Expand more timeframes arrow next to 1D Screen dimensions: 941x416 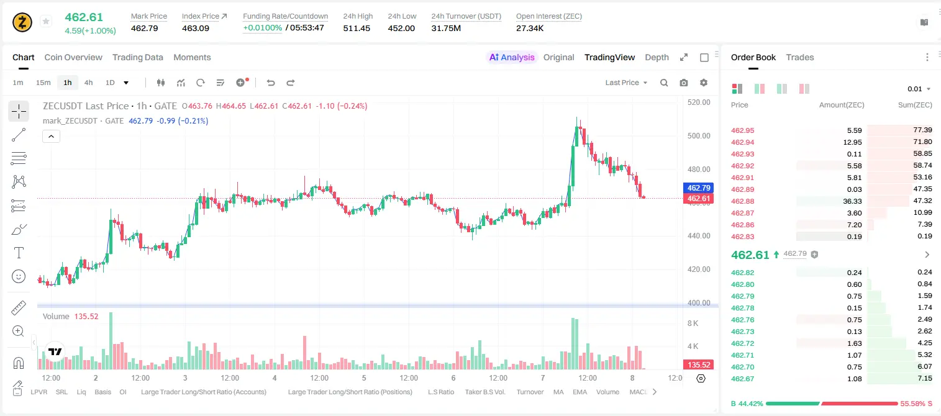click(x=126, y=83)
